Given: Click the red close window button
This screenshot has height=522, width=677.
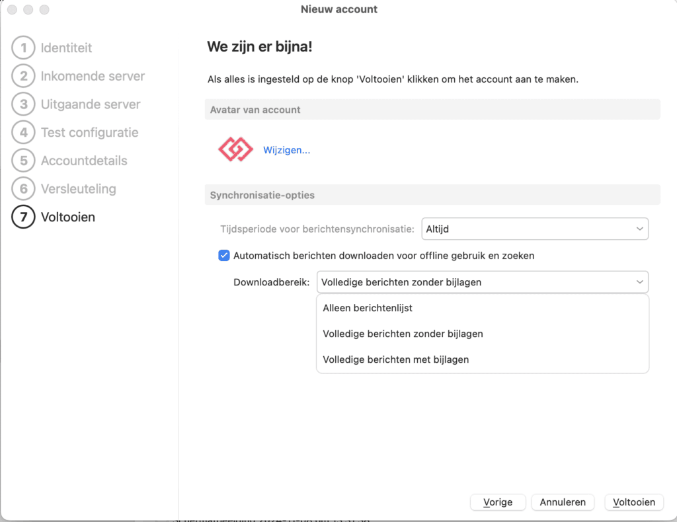Looking at the screenshot, I should 13,10.
